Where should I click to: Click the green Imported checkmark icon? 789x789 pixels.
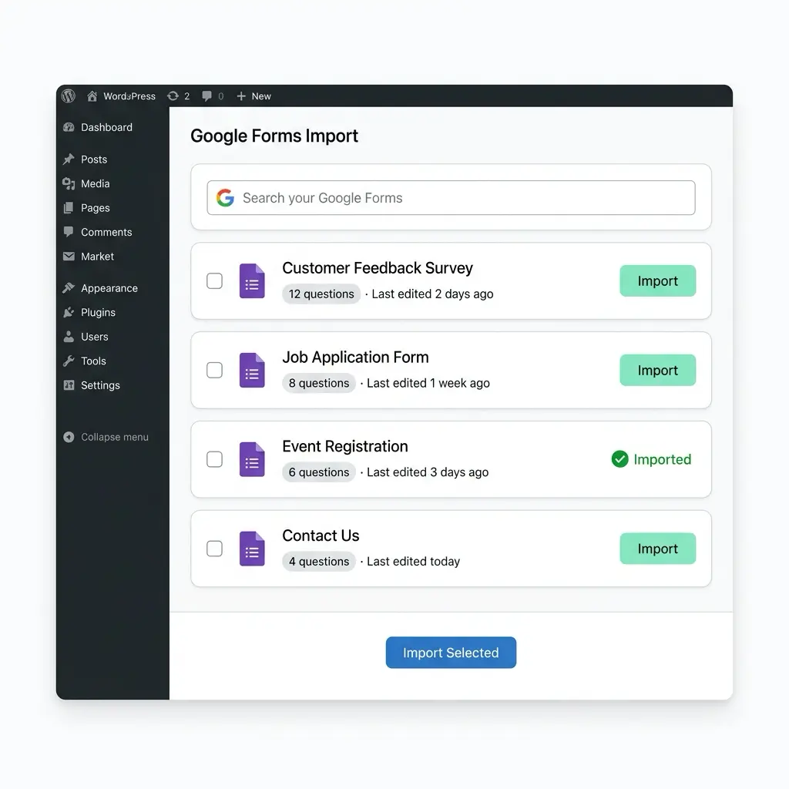point(620,459)
